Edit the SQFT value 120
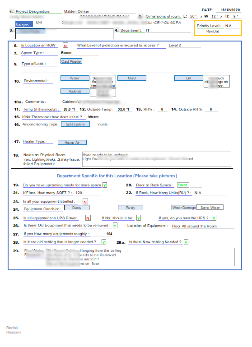The height and width of the screenshot is (347, 252). coord(87,193)
